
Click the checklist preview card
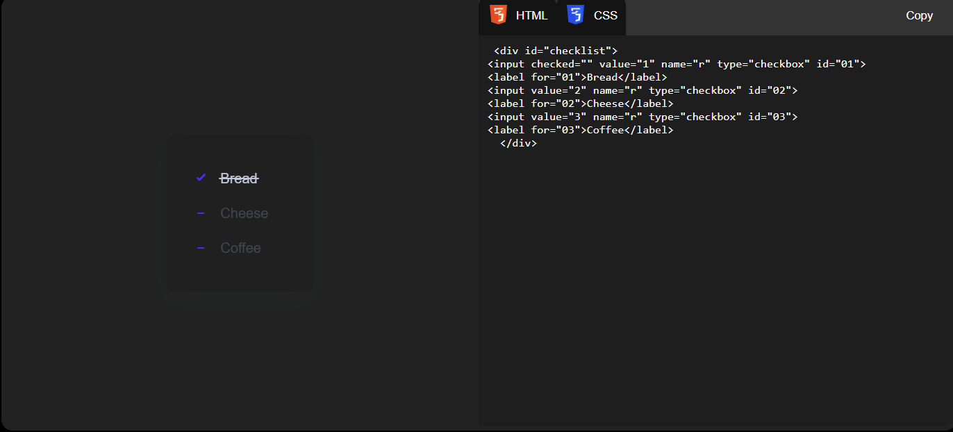(240, 213)
